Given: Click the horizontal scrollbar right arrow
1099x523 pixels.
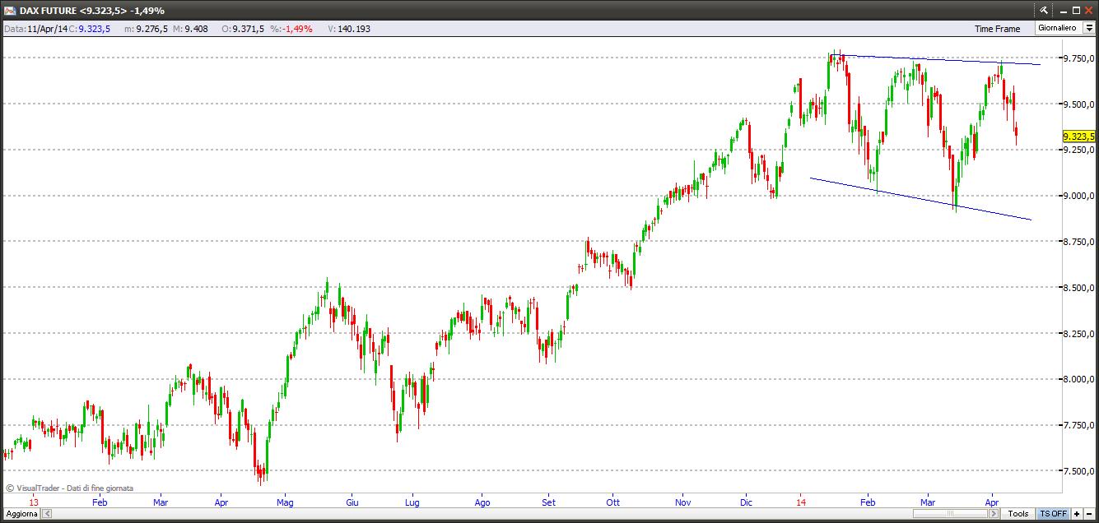Looking at the screenshot, I should click(x=994, y=513).
